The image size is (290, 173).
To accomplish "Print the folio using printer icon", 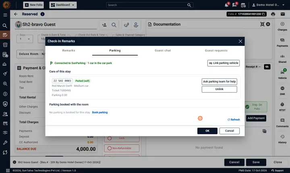I will pyautogui.click(x=273, y=14).
